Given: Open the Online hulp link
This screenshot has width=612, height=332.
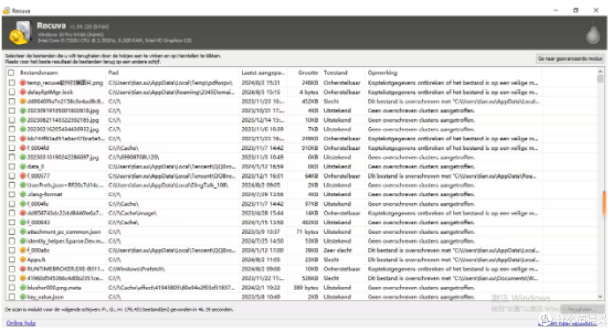Looking at the screenshot, I should tap(21, 323).
